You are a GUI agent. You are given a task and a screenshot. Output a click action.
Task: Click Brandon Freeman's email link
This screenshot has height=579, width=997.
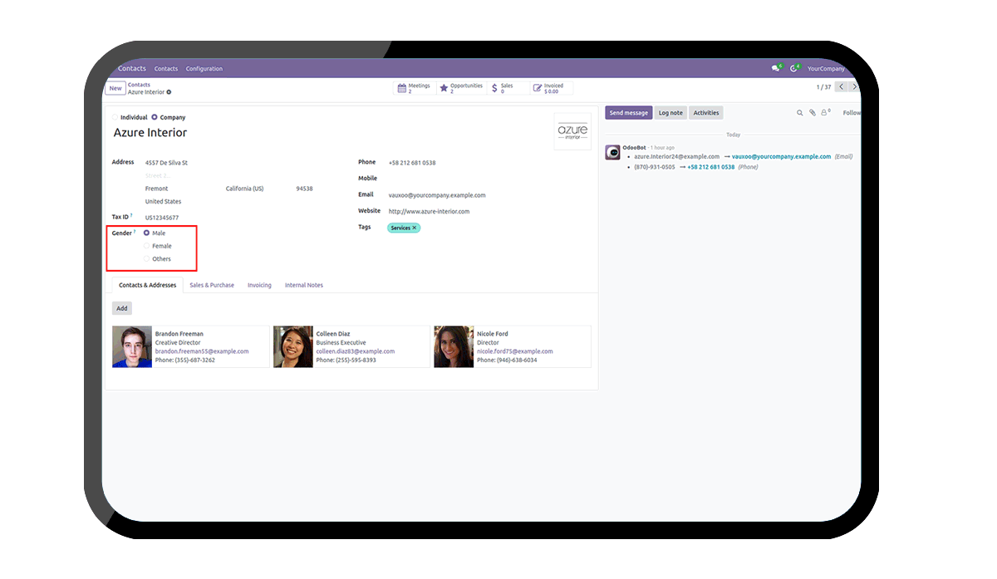tap(202, 351)
